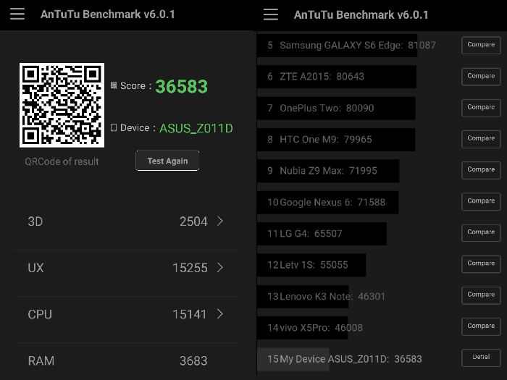Click the UX score value 15255

pos(190,268)
